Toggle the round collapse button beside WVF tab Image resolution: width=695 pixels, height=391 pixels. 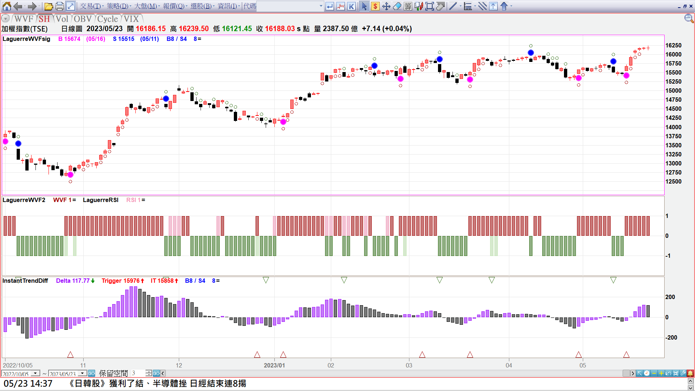[5, 19]
